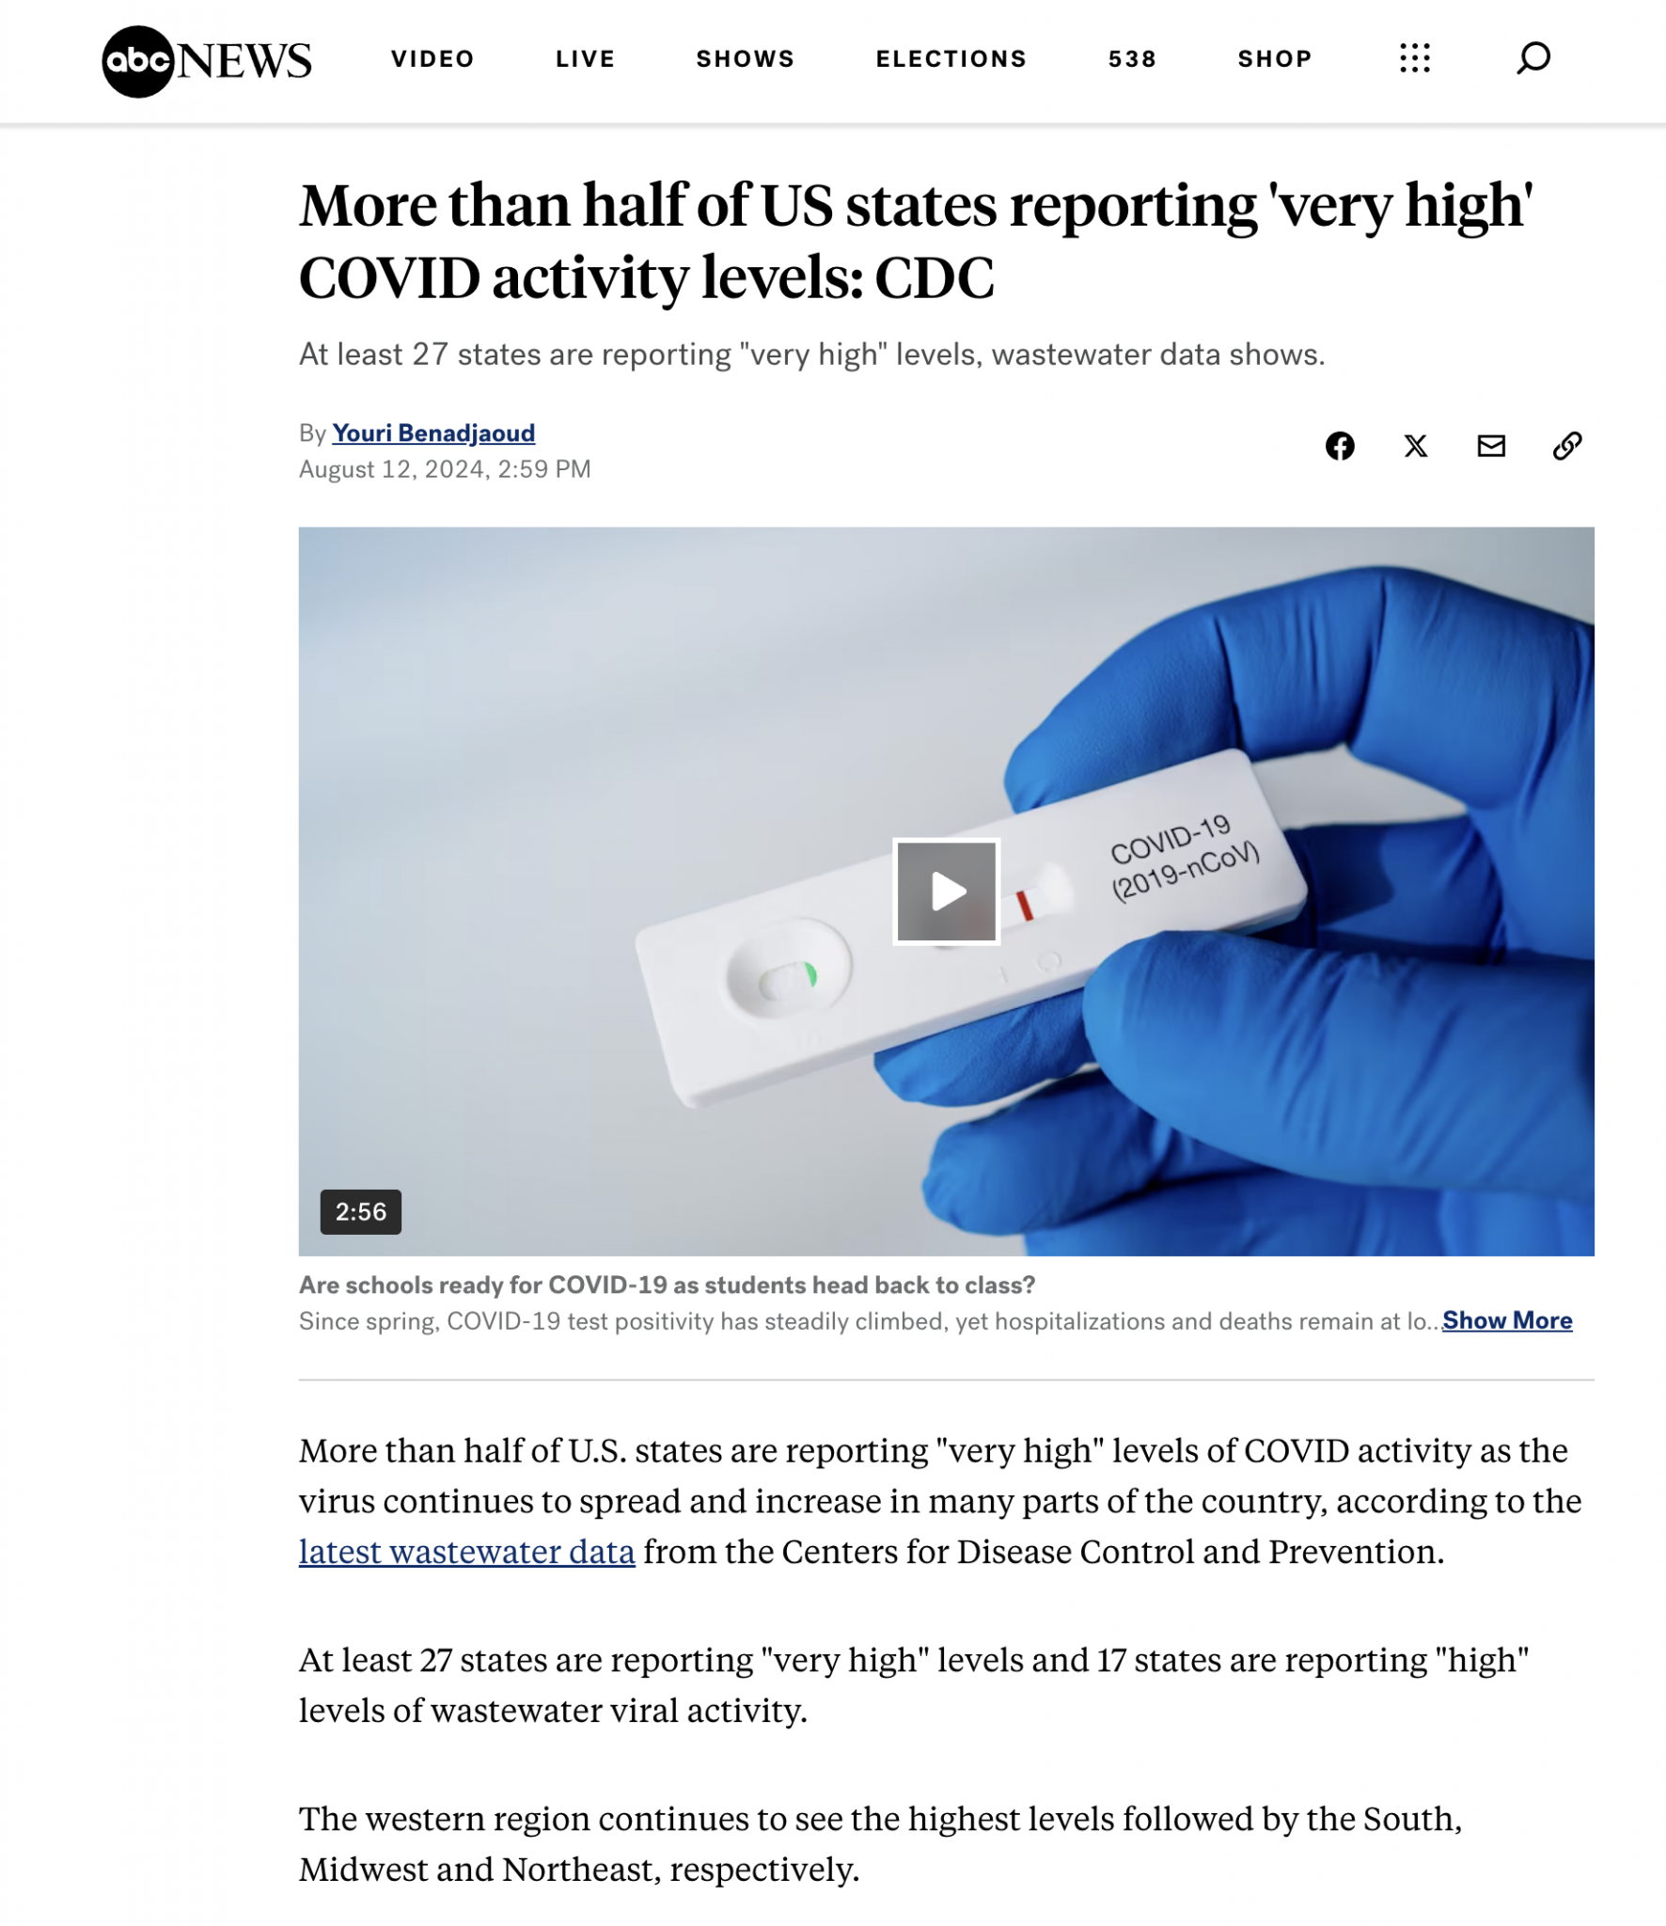Screen dimensions: 1666x1926
Task: Open the Elections section
Action: 951,59
